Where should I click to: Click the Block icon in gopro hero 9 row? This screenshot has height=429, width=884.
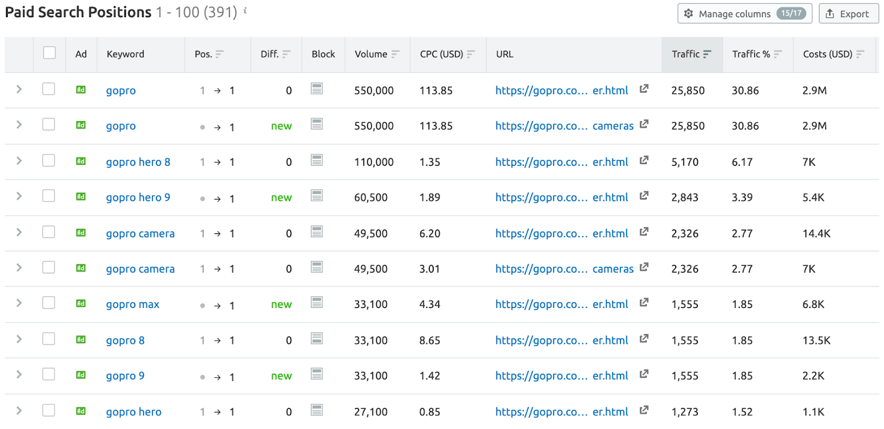pyautogui.click(x=317, y=196)
